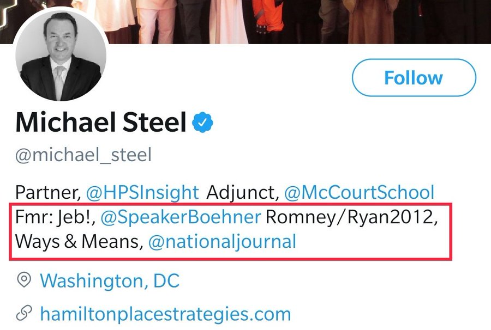The height and width of the screenshot is (330, 491).
Task: Open the @nationaljournal mention link
Action: pyautogui.click(x=222, y=241)
